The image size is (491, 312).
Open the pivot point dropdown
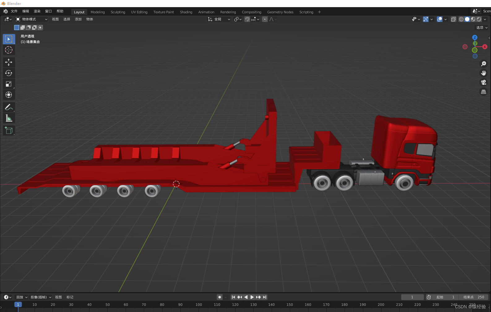pos(238,19)
